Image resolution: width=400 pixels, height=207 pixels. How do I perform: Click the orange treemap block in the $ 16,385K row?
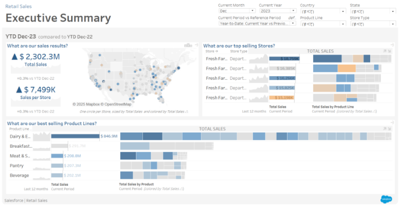[347, 68]
